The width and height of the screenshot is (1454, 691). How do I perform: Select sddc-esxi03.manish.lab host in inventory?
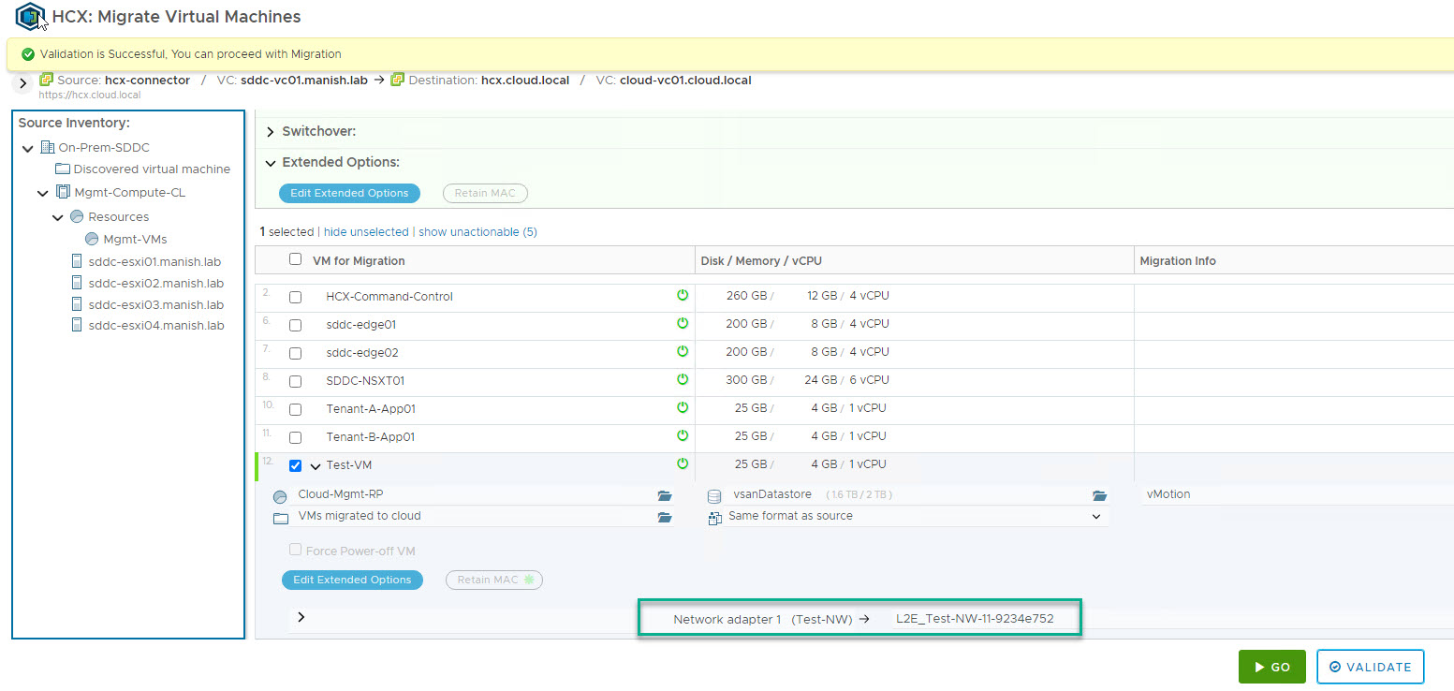pos(155,304)
